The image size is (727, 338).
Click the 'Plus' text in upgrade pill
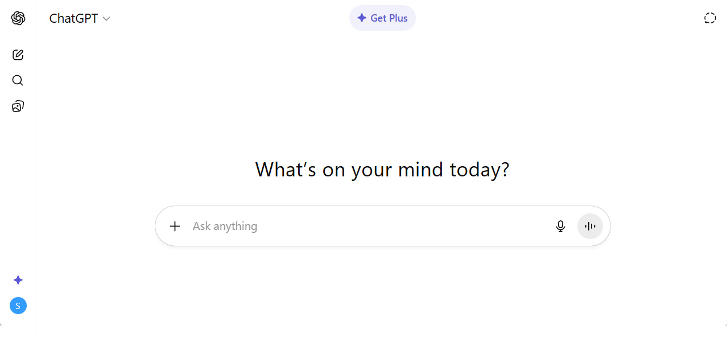pos(398,18)
